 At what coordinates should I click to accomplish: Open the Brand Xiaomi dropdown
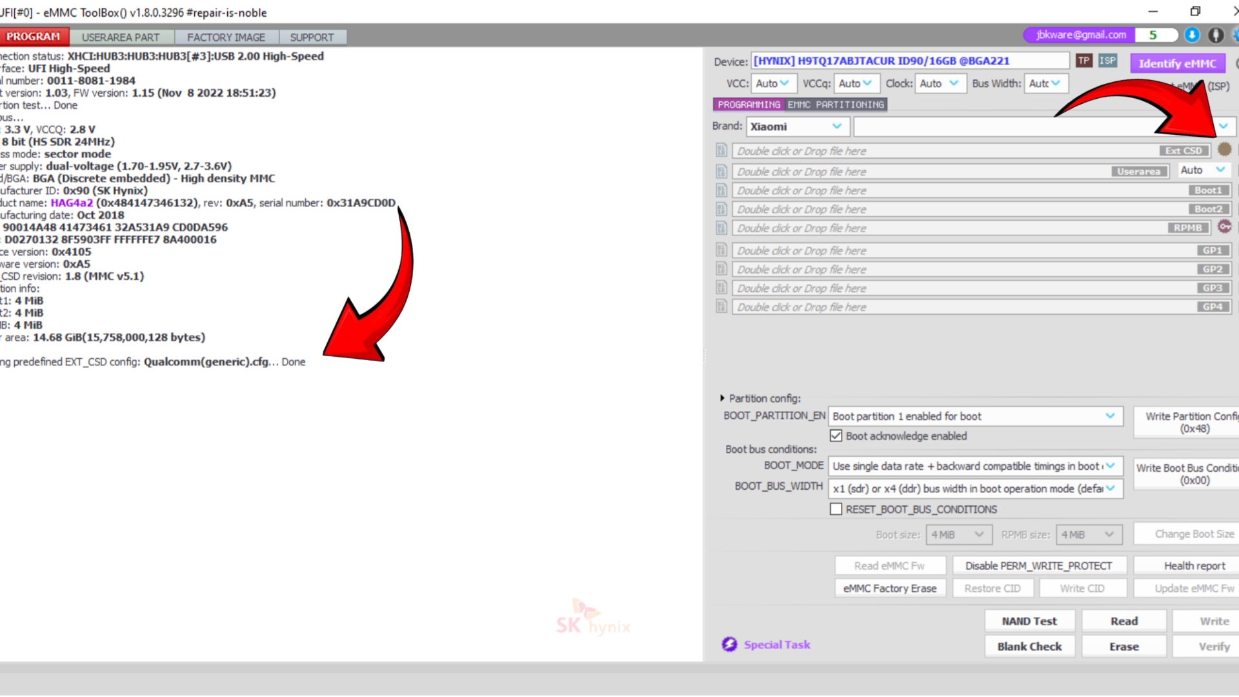798,126
